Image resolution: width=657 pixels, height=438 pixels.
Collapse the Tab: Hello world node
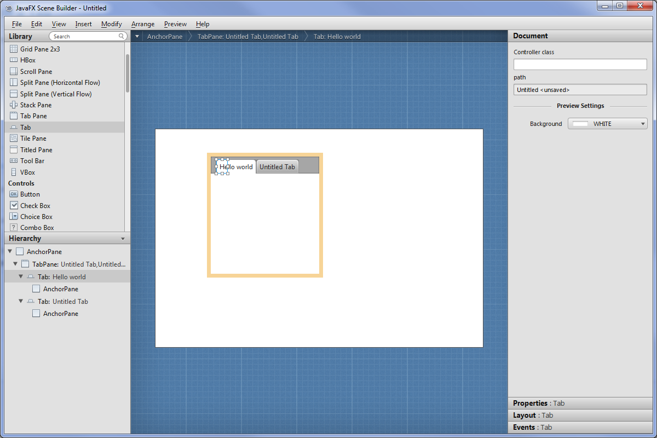(x=21, y=277)
